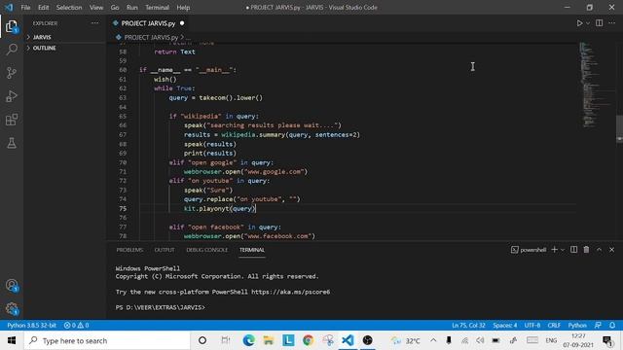Run the Python file with play button
This screenshot has height=350, width=623.
pos(580,23)
